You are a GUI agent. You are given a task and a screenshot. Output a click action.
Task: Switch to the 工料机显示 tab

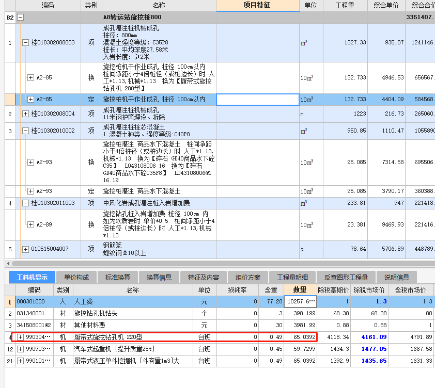[32, 277]
